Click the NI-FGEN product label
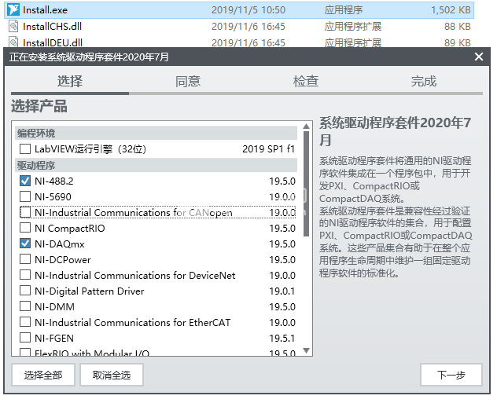Image resolution: width=497 pixels, height=403 pixels. pos(54,338)
